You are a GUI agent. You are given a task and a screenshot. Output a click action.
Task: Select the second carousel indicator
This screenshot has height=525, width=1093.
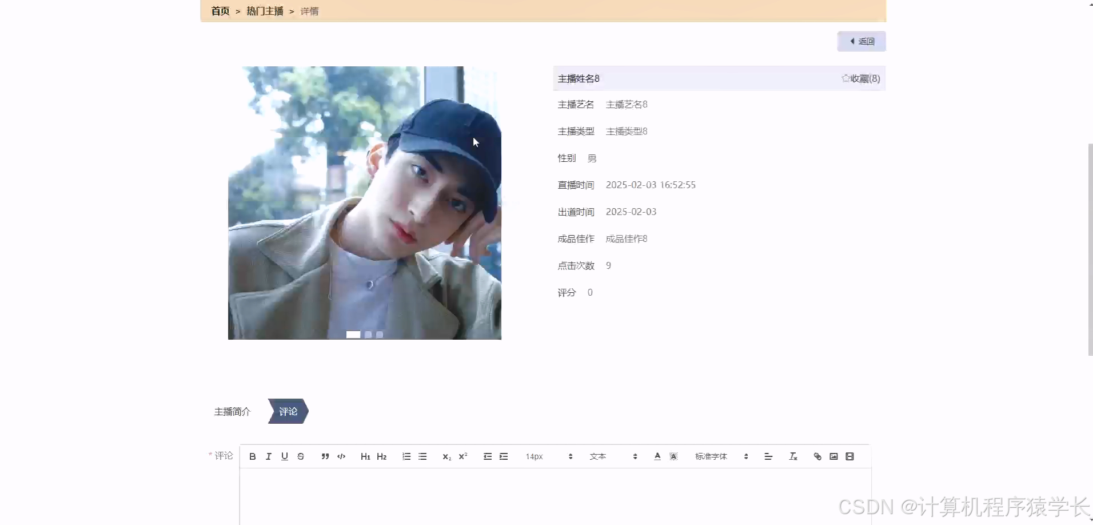click(x=368, y=335)
